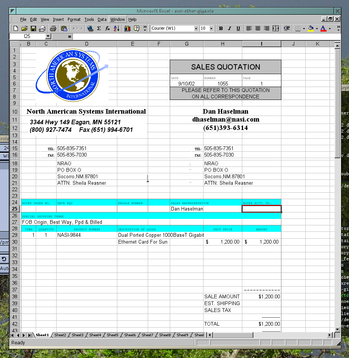This screenshot has width=349, height=358.
Task: Open the Edit menu
Action: pos(33,19)
